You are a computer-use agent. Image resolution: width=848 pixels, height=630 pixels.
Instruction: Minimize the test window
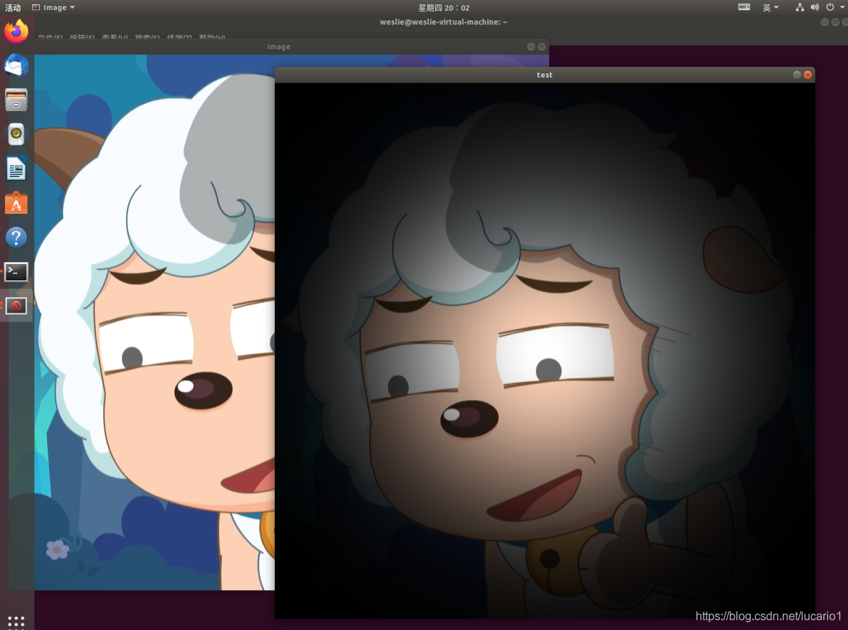pos(796,75)
